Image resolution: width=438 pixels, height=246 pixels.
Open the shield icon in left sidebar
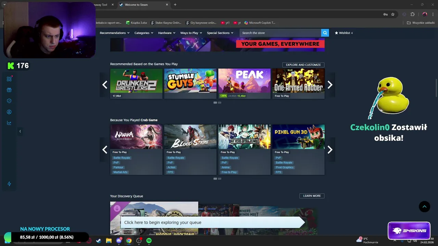tap(9, 101)
